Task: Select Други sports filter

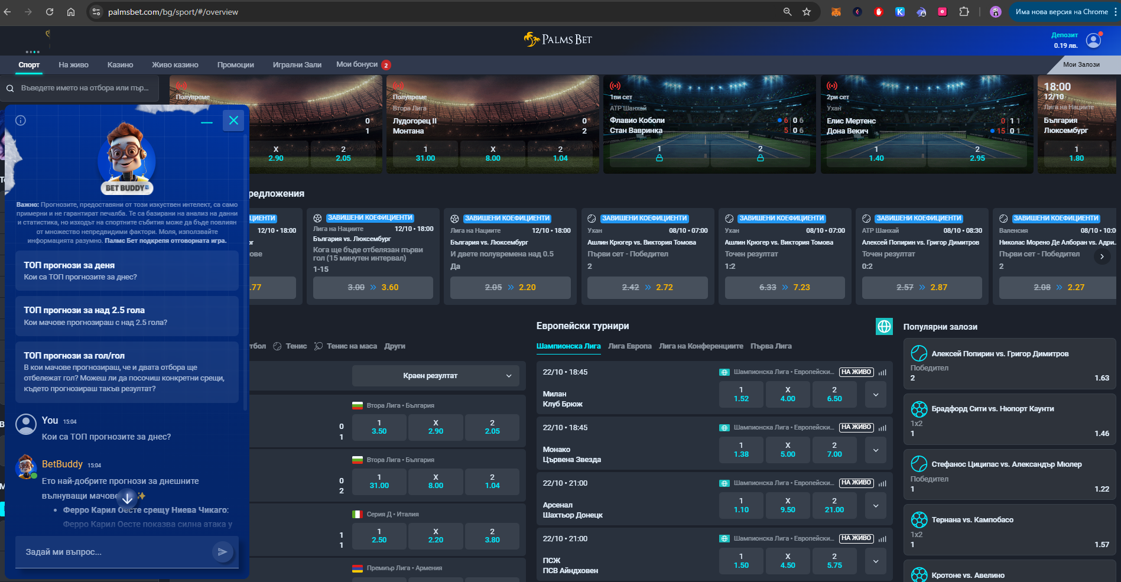Action: tap(395, 346)
